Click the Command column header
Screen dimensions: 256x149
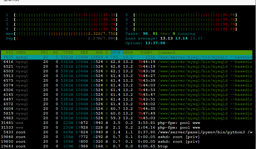click(x=166, y=52)
